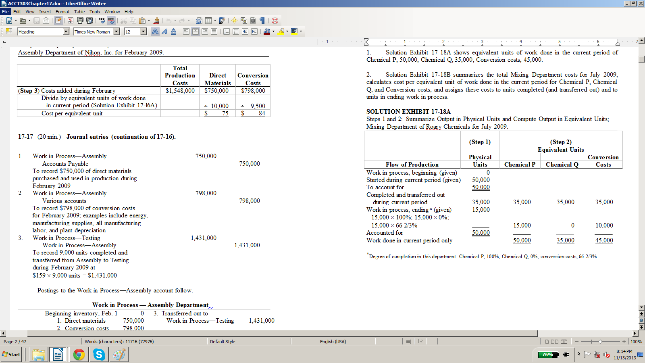Decrease paragraph indent

pyautogui.click(x=245, y=31)
